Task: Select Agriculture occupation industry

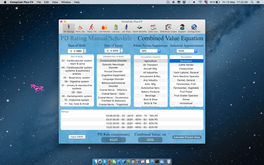Action: 150,61
